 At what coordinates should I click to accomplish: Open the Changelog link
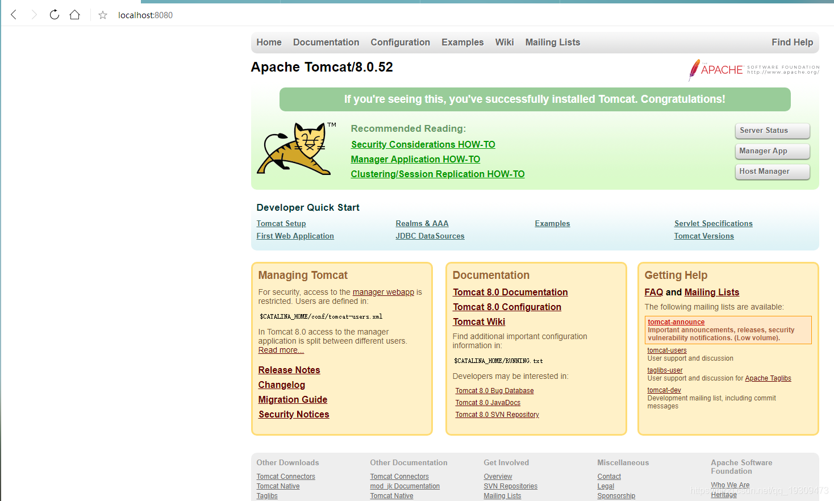(282, 385)
